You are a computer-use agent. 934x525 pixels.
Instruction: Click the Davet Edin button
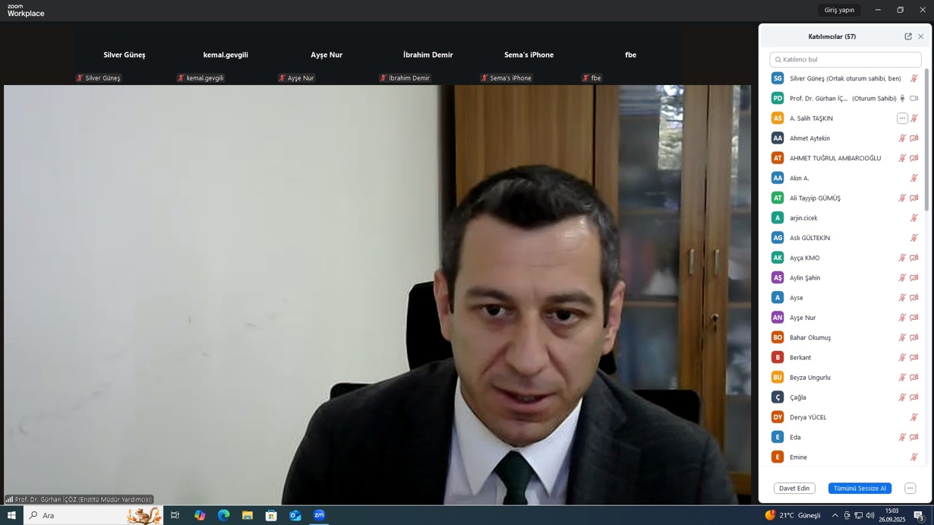point(794,489)
